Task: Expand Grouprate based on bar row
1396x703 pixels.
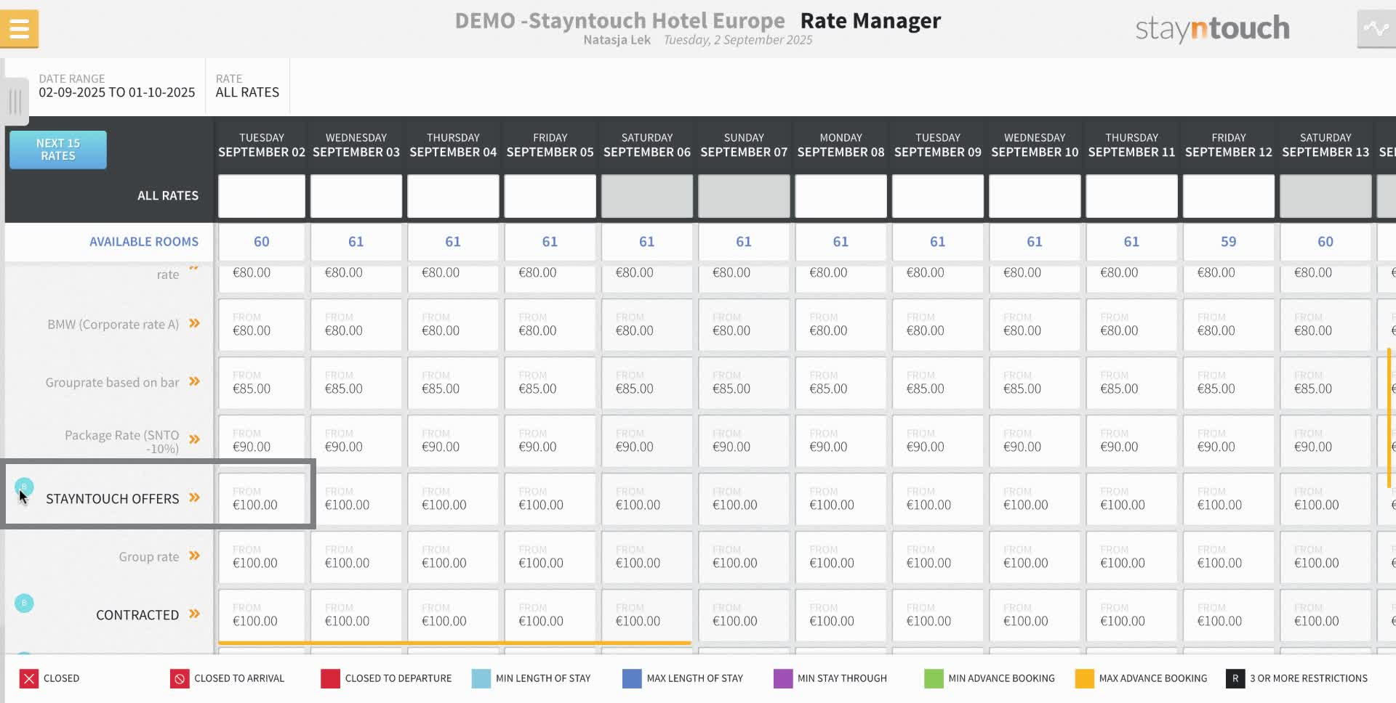Action: (x=194, y=381)
